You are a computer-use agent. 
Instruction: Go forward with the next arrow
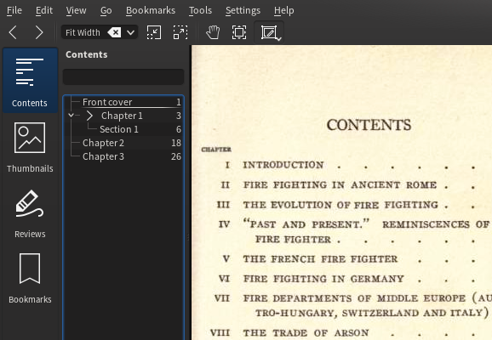point(39,32)
